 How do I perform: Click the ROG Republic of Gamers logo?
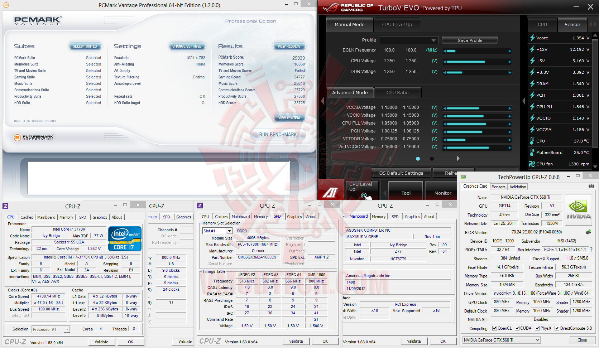(348, 8)
